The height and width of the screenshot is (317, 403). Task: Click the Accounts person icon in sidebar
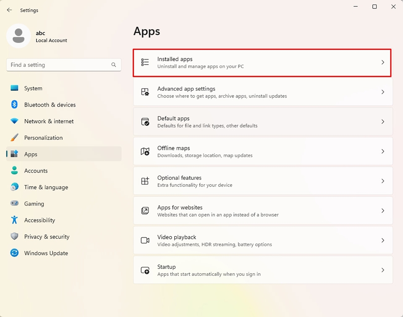coord(14,170)
